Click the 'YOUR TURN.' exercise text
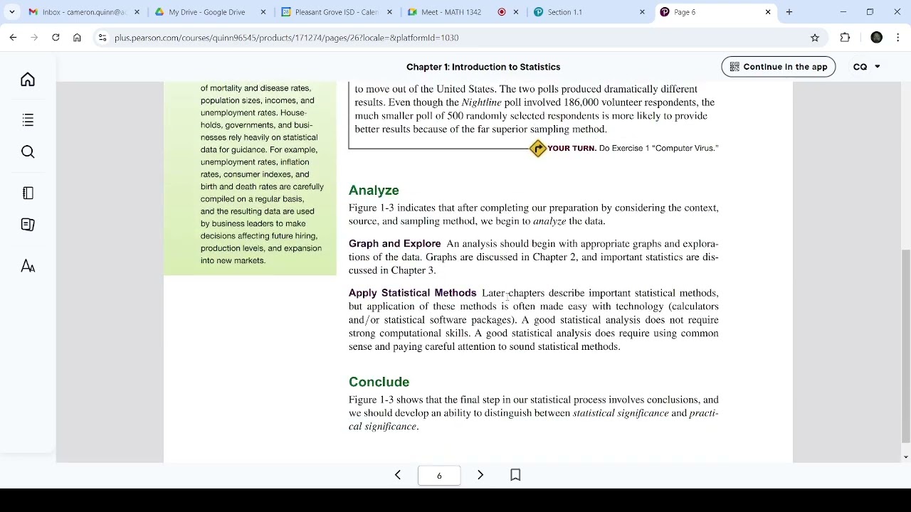The image size is (911, 512). pyautogui.click(x=572, y=149)
